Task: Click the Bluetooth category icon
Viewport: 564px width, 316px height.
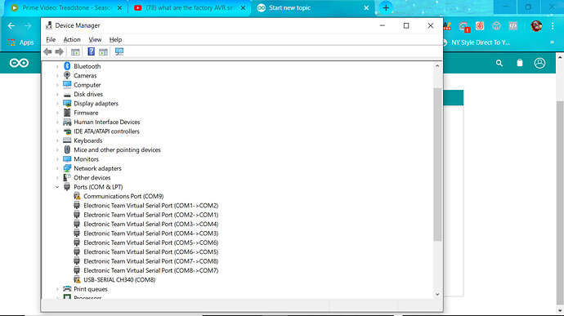Action: click(67, 66)
